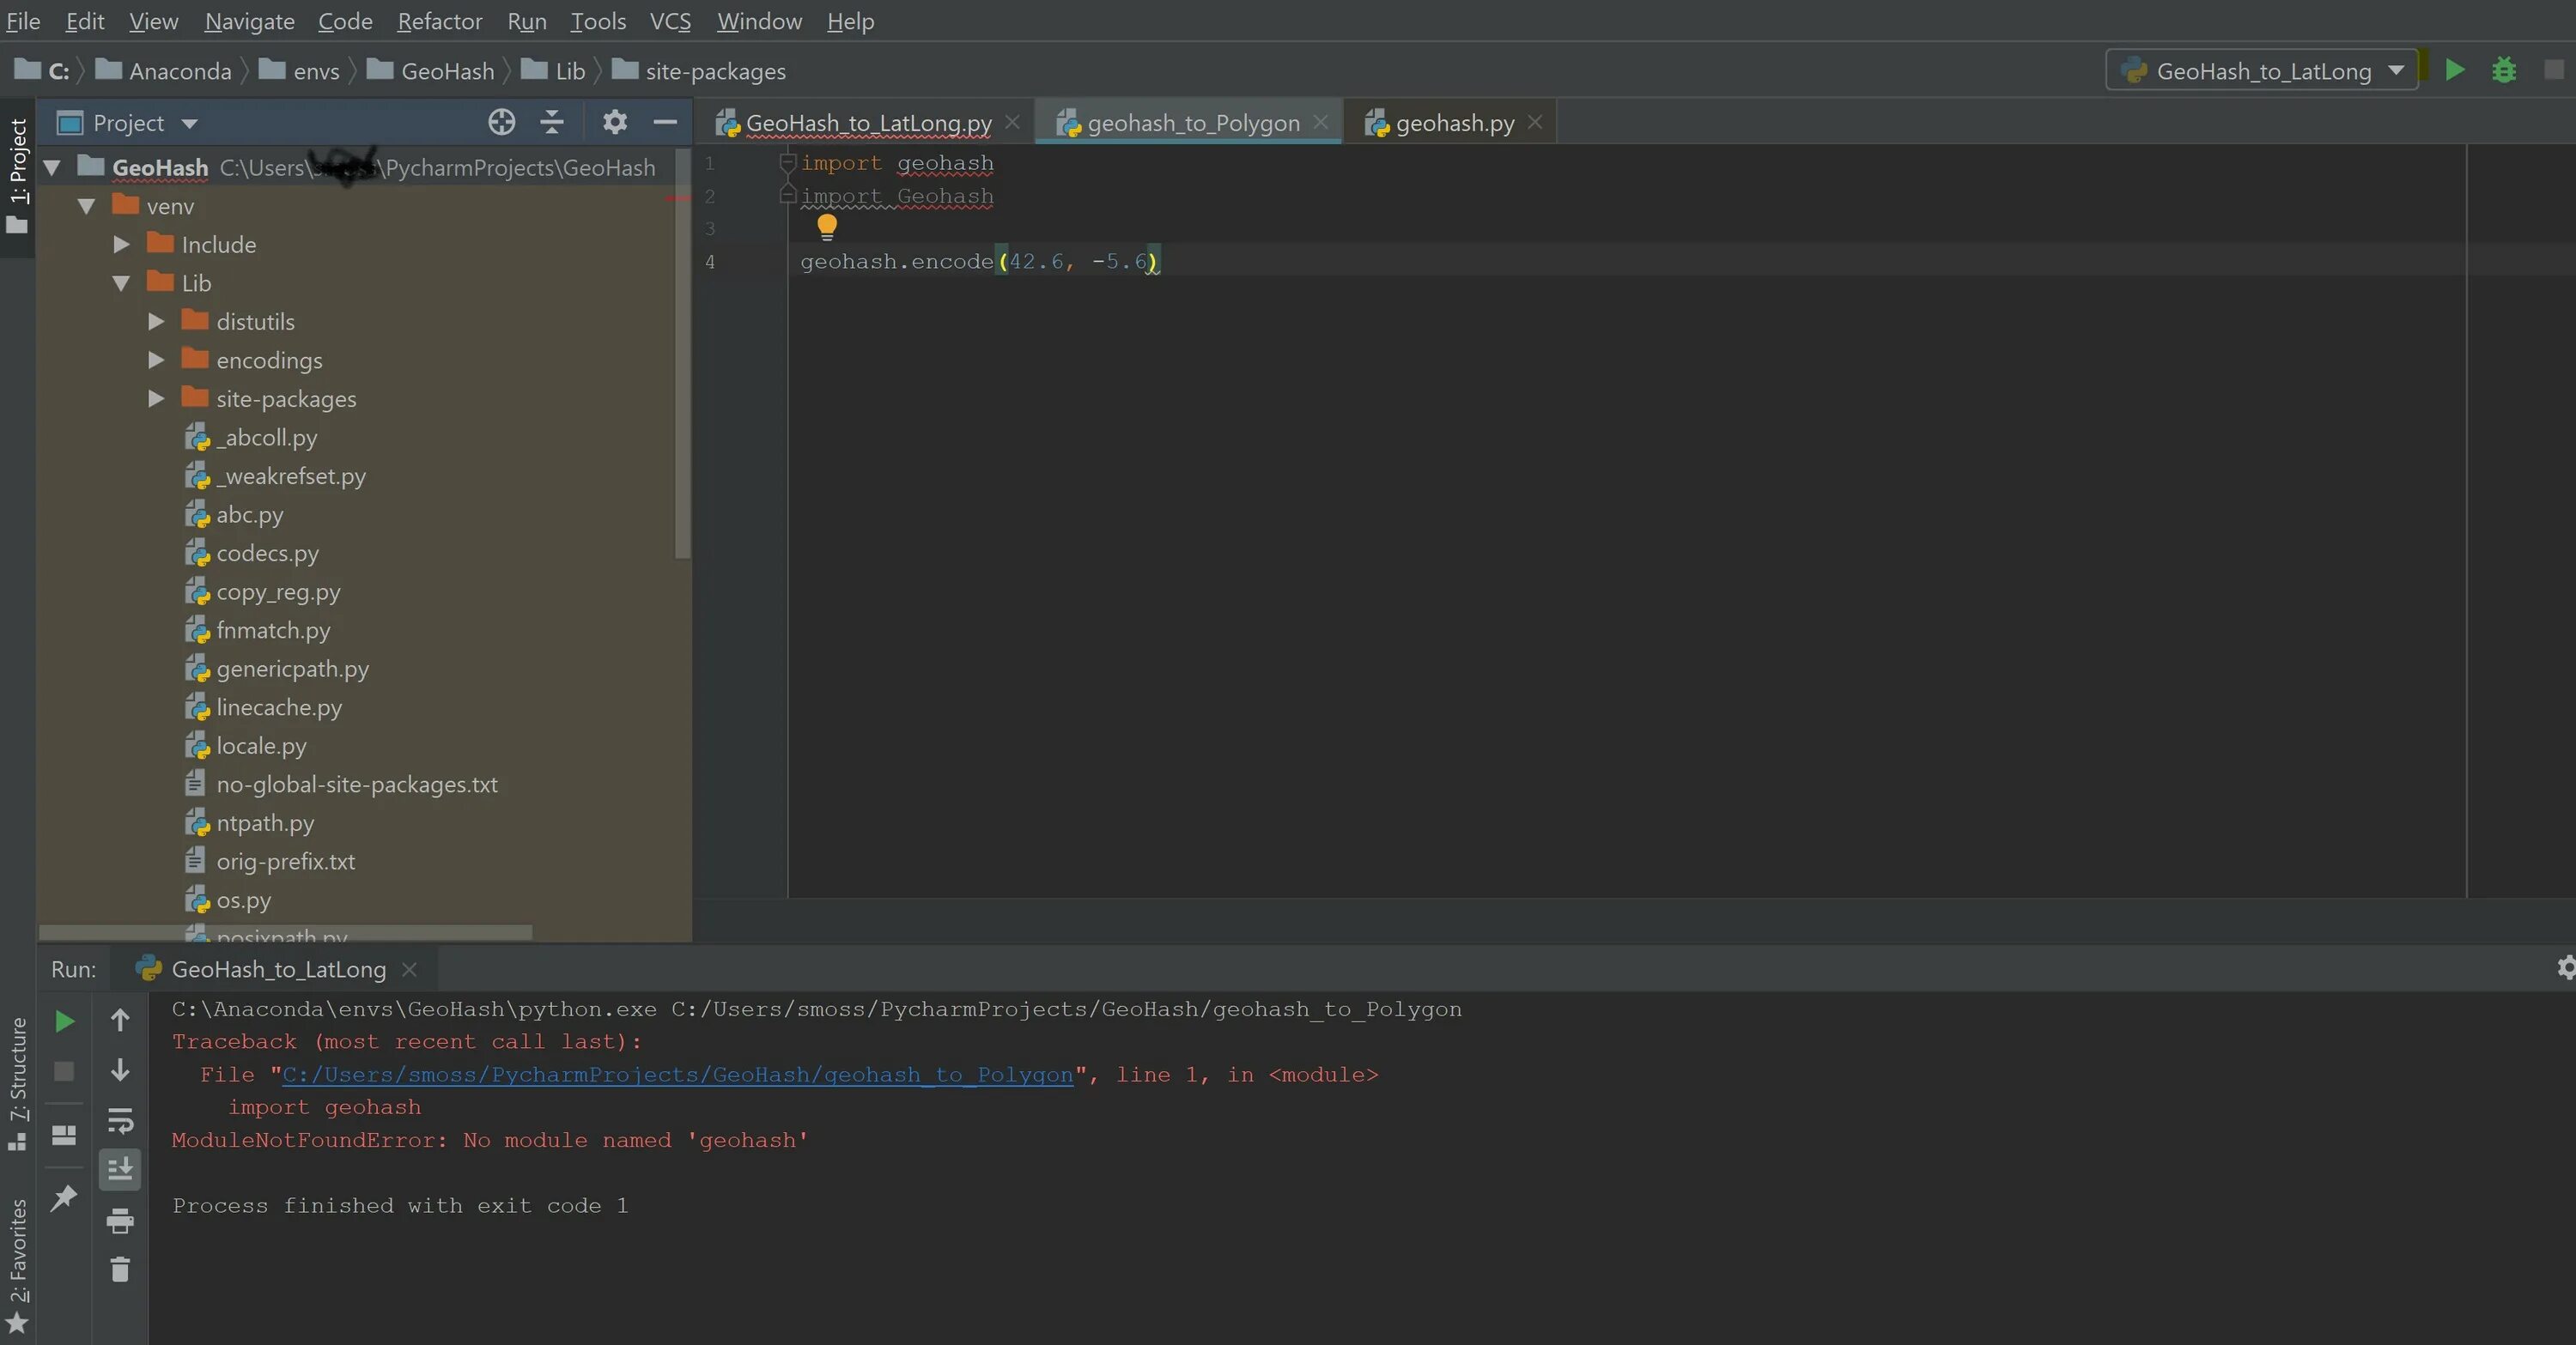Click the intention lightbulb in the editor
The image size is (2576, 1345).
827,227
